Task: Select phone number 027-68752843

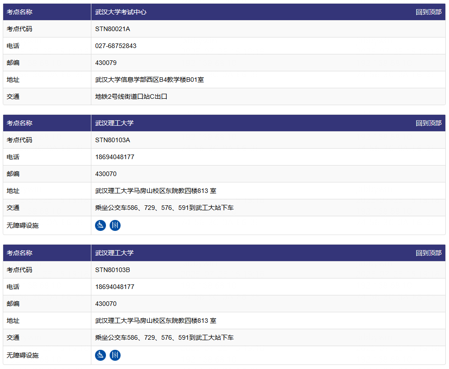Action: [116, 46]
